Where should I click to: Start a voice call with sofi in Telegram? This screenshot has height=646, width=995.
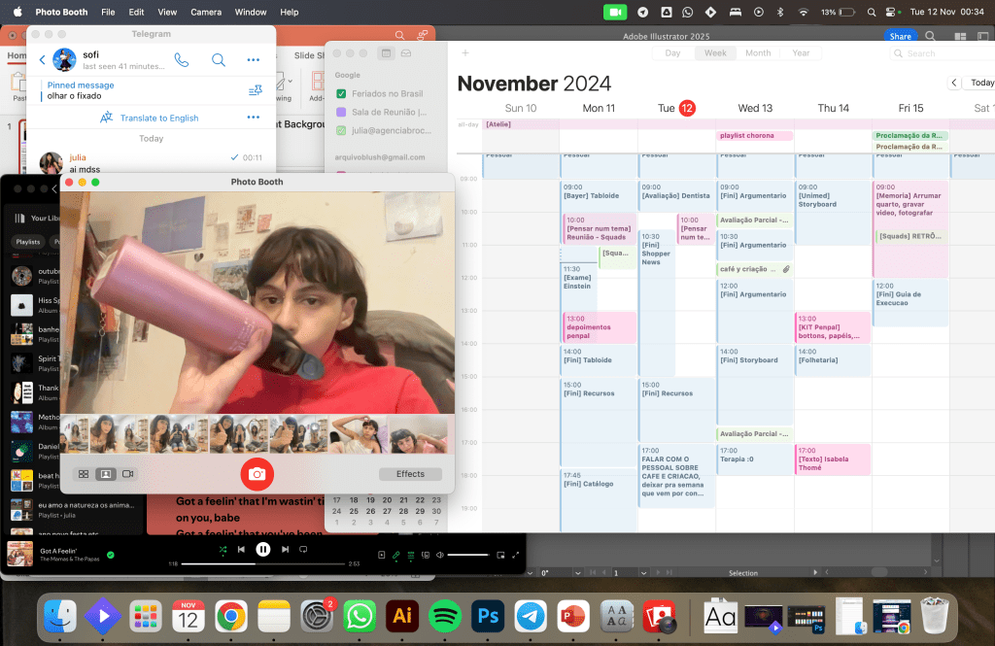(x=182, y=60)
